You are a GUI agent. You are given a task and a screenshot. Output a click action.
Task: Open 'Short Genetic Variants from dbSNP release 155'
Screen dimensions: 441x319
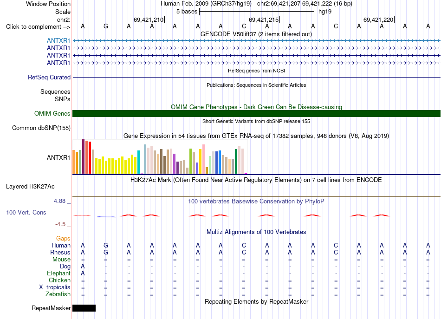(256, 122)
